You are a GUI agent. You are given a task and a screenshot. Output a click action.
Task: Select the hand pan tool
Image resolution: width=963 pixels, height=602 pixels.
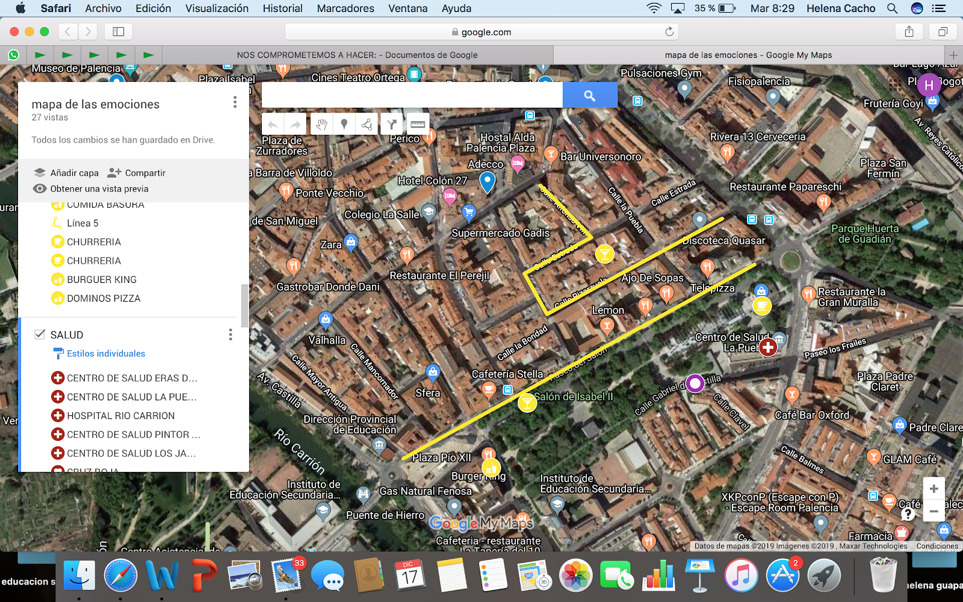[322, 125]
